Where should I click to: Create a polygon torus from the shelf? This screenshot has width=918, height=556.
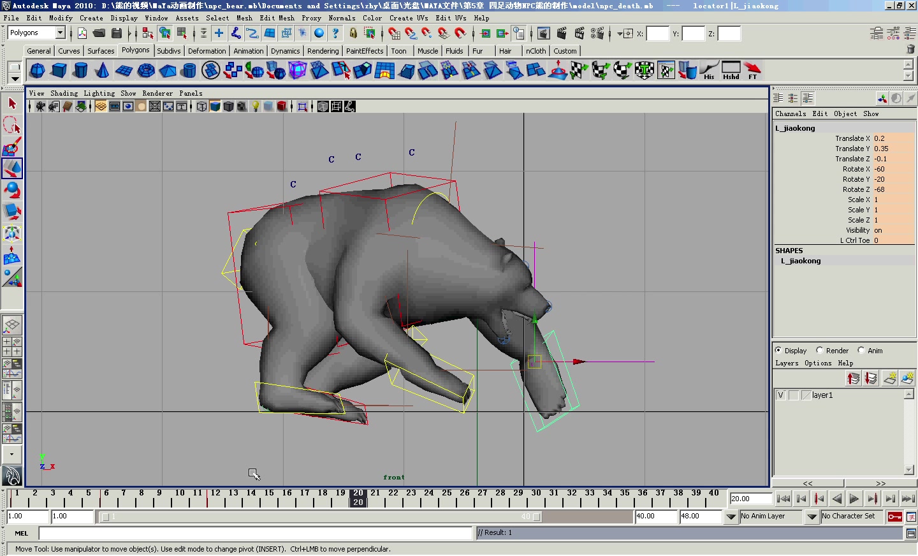tap(146, 70)
